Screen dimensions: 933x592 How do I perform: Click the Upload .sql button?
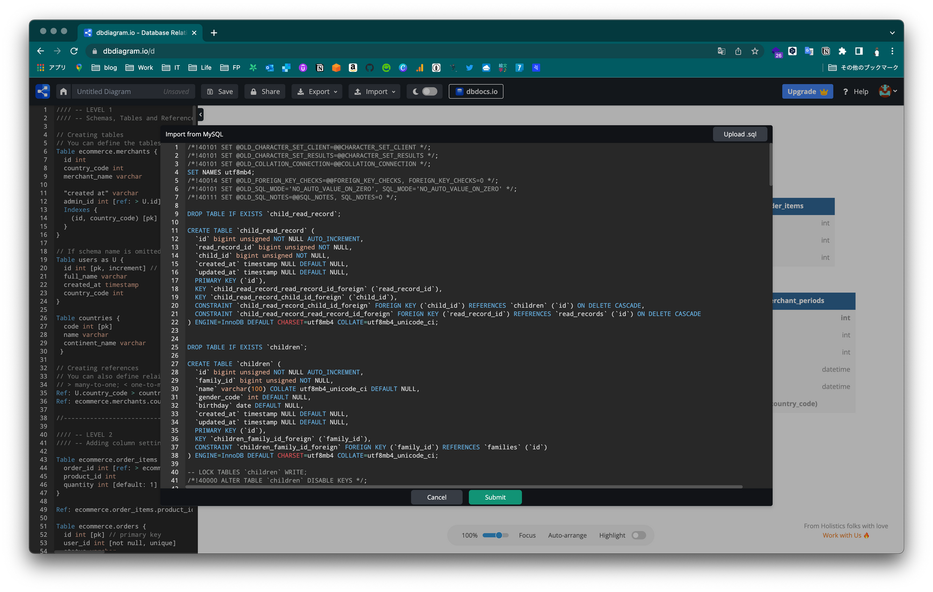740,134
